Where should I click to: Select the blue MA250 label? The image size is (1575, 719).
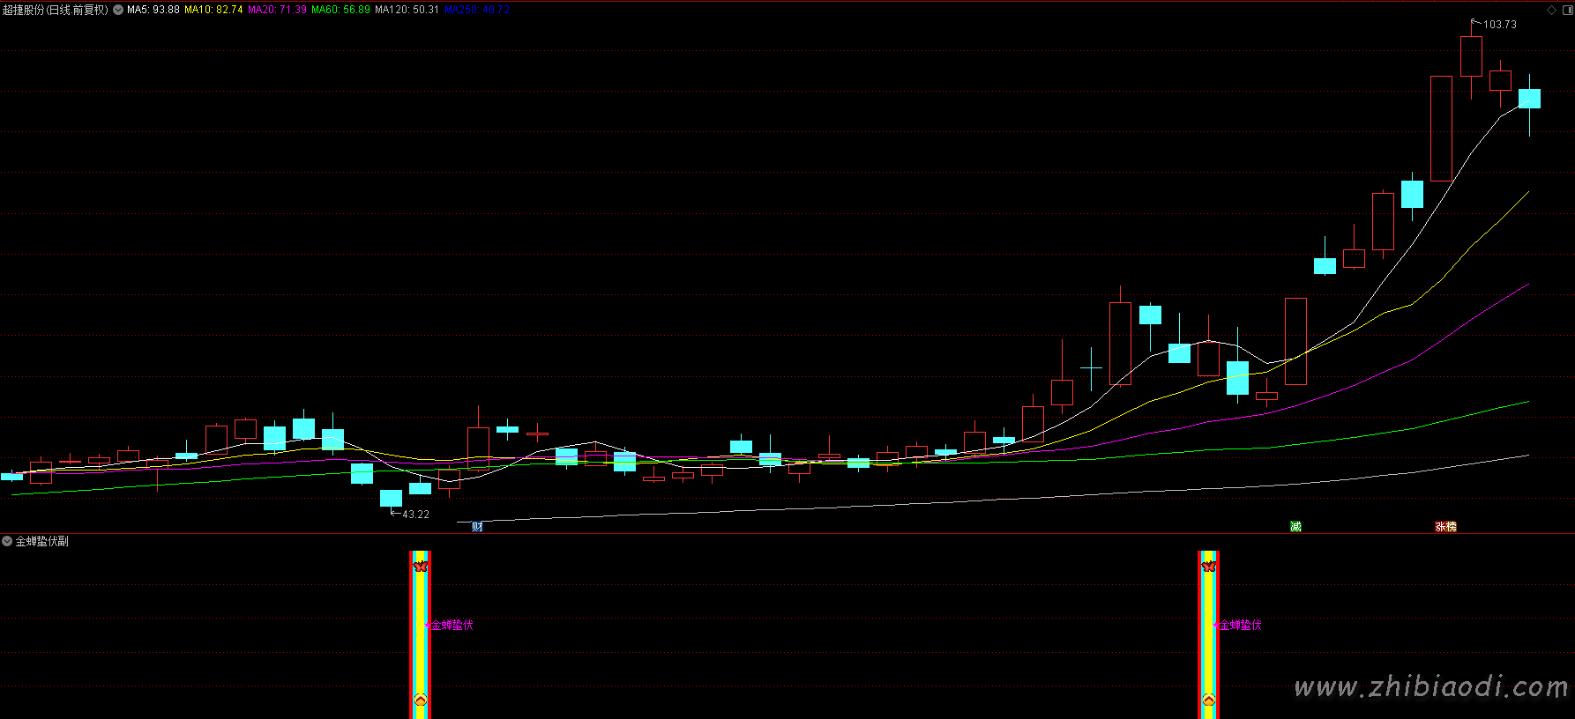click(x=477, y=10)
